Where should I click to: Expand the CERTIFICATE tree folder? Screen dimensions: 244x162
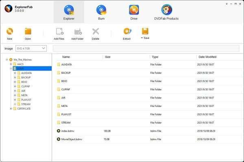(x=11, y=109)
